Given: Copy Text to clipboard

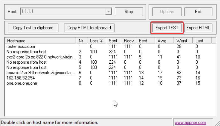Looking at the screenshot, I should 33,28.
